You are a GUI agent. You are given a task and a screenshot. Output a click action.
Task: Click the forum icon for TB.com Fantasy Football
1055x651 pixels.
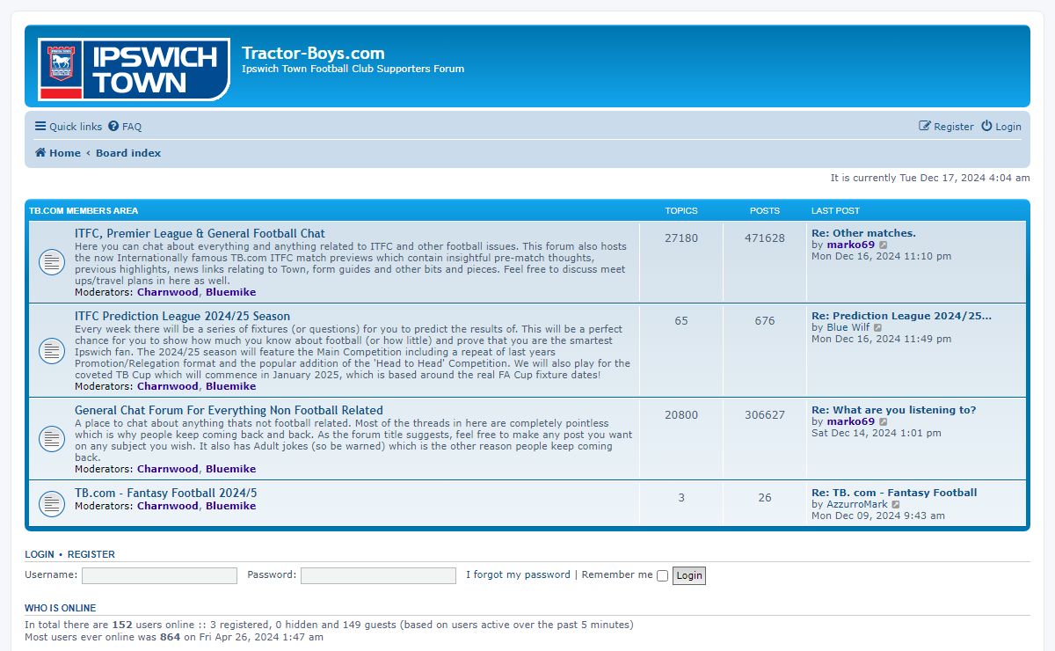pyautogui.click(x=51, y=504)
